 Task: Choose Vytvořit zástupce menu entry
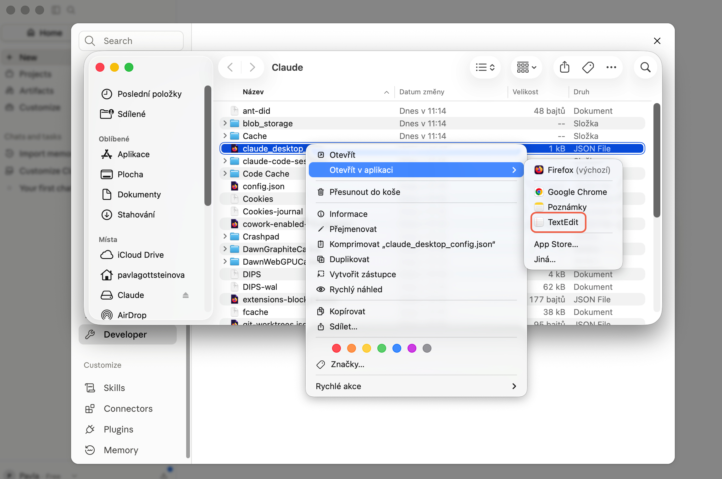point(416,274)
